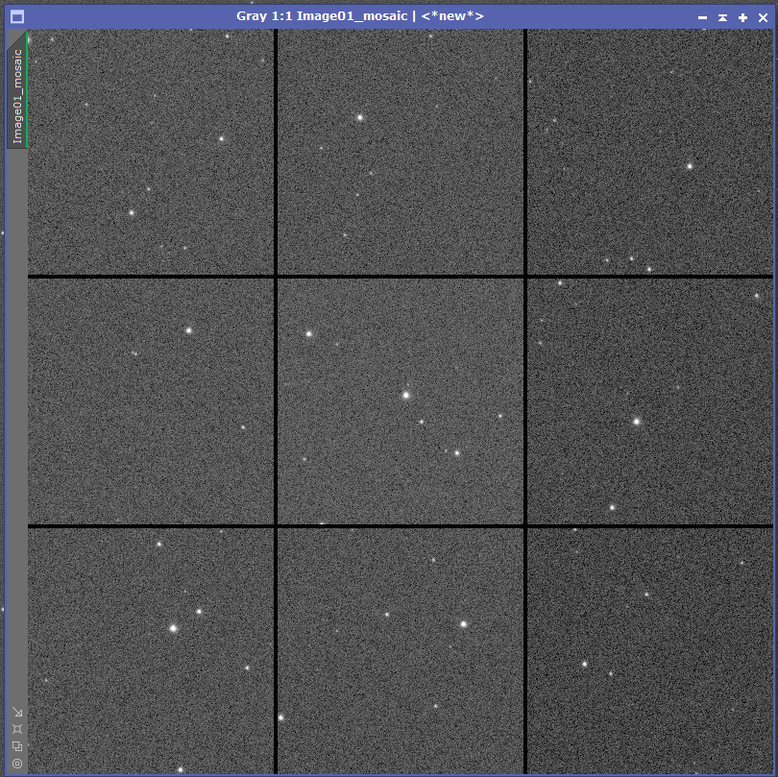Maximize the image window with the plus button

[742, 17]
